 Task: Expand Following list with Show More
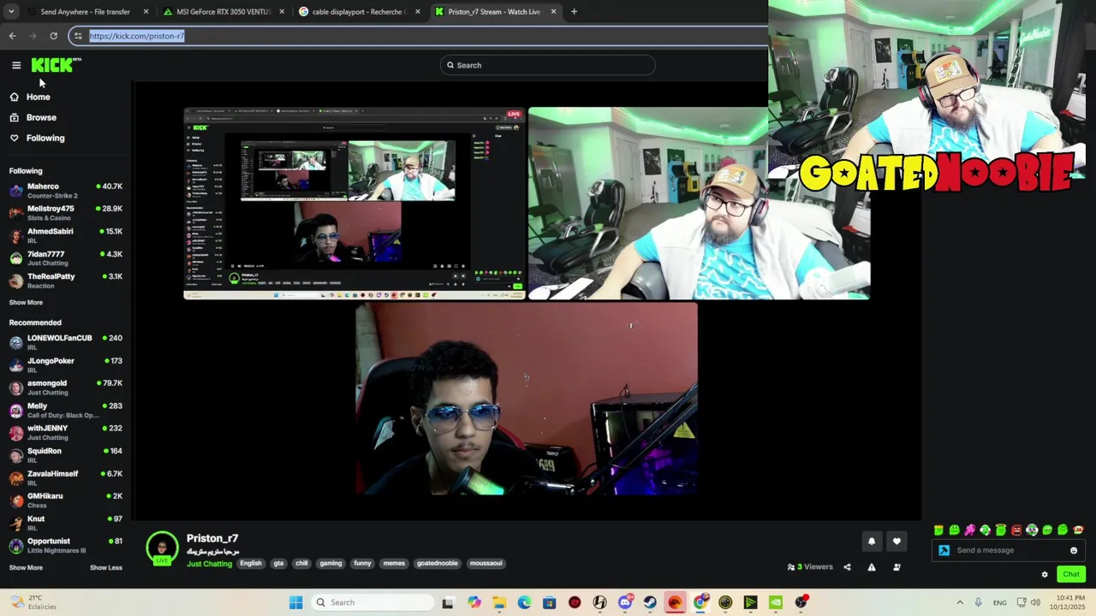point(26,302)
